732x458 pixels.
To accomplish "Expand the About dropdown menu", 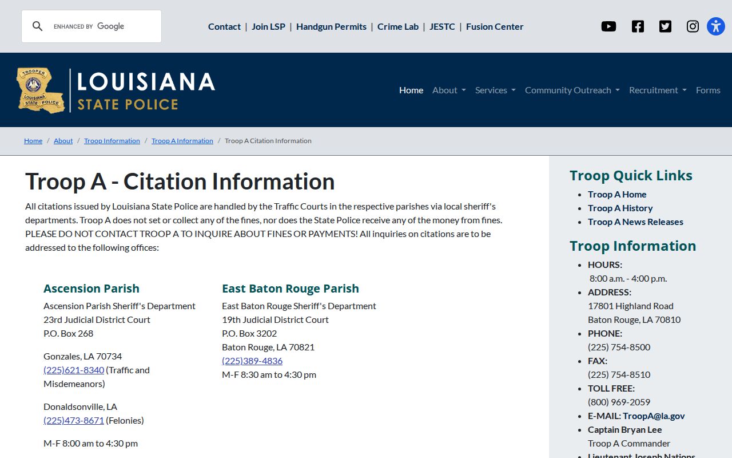I will tap(449, 90).
